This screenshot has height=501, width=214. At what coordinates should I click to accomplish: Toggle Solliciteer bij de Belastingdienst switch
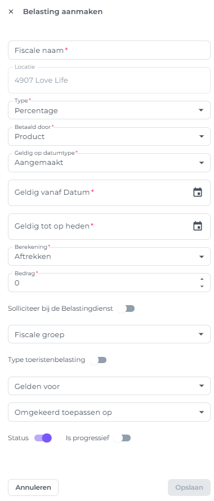point(126,308)
